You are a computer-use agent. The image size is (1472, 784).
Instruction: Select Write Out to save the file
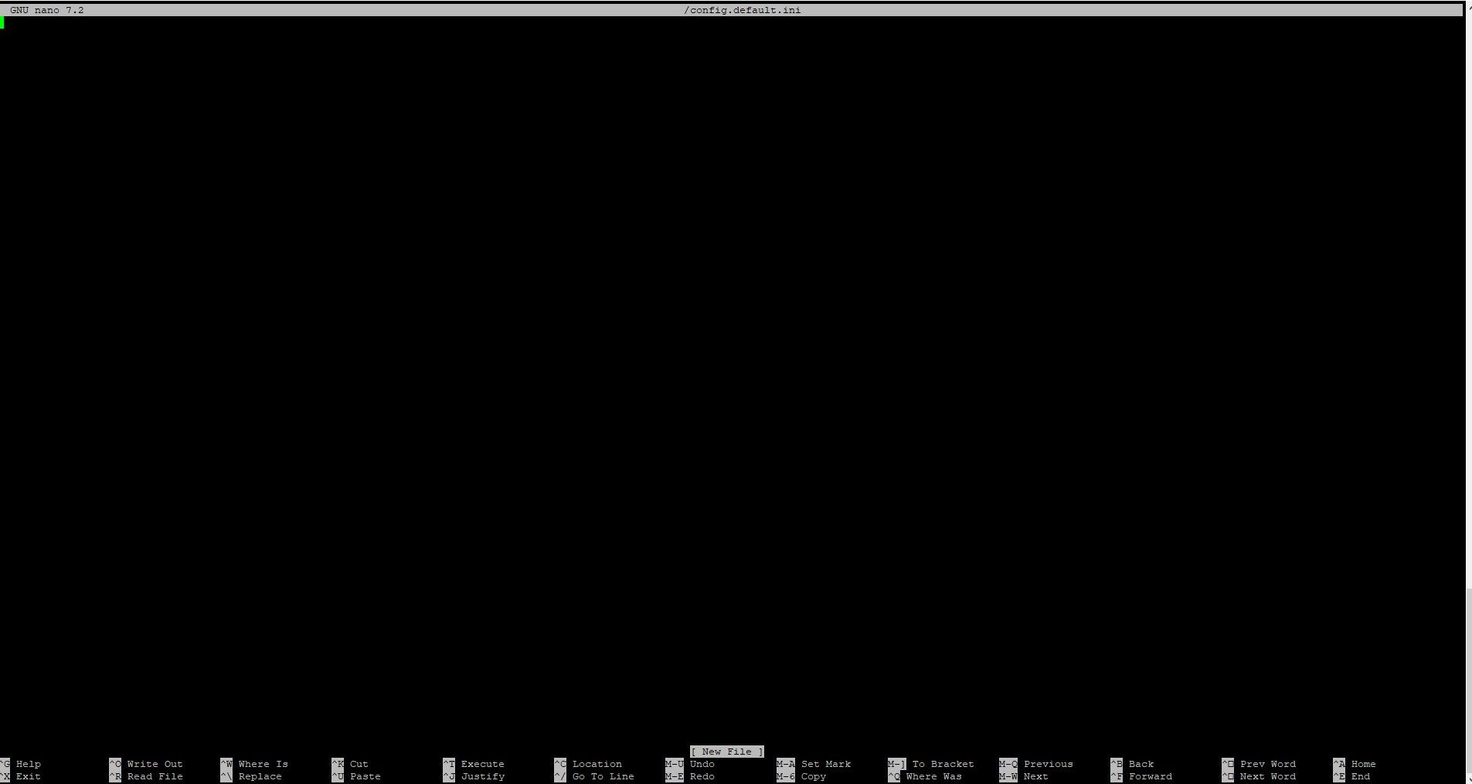[155, 764]
